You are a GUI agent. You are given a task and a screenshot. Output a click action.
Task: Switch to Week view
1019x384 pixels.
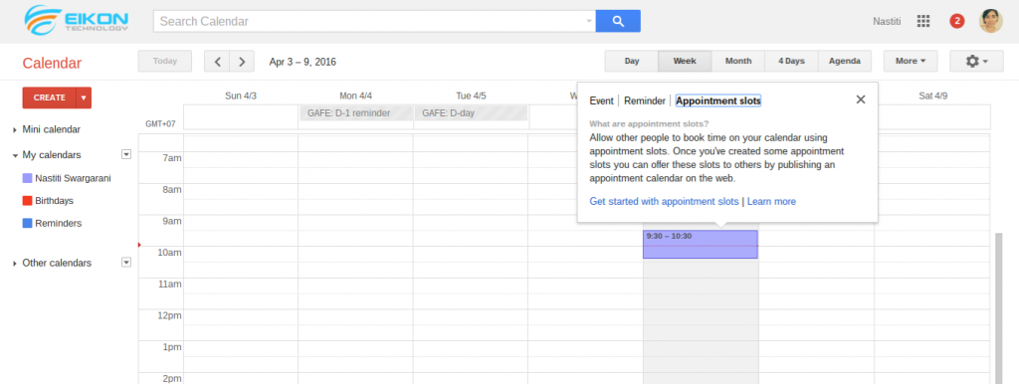coord(685,61)
